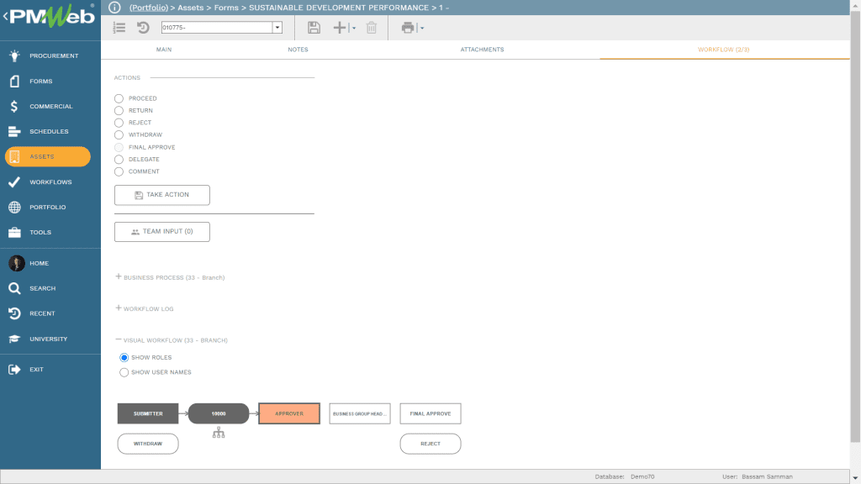861x484 pixels.
Task: Switch to the Notes tab
Action: click(298, 50)
